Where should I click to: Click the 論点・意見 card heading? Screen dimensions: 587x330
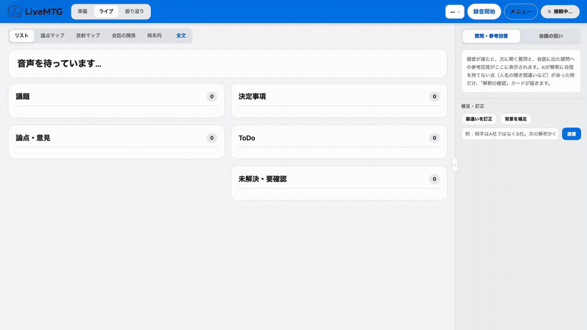(x=33, y=138)
